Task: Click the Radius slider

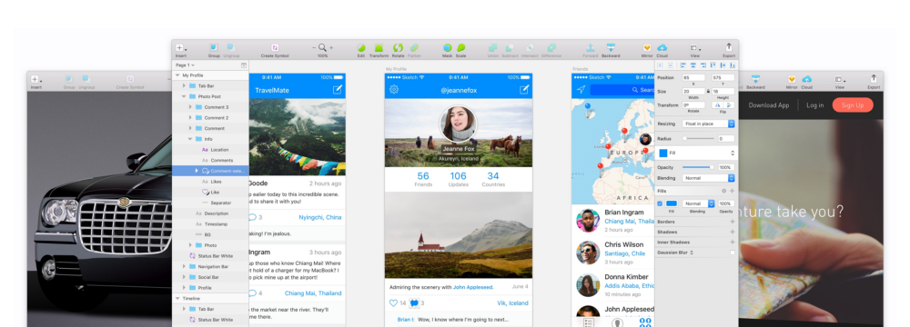Action: (698, 139)
